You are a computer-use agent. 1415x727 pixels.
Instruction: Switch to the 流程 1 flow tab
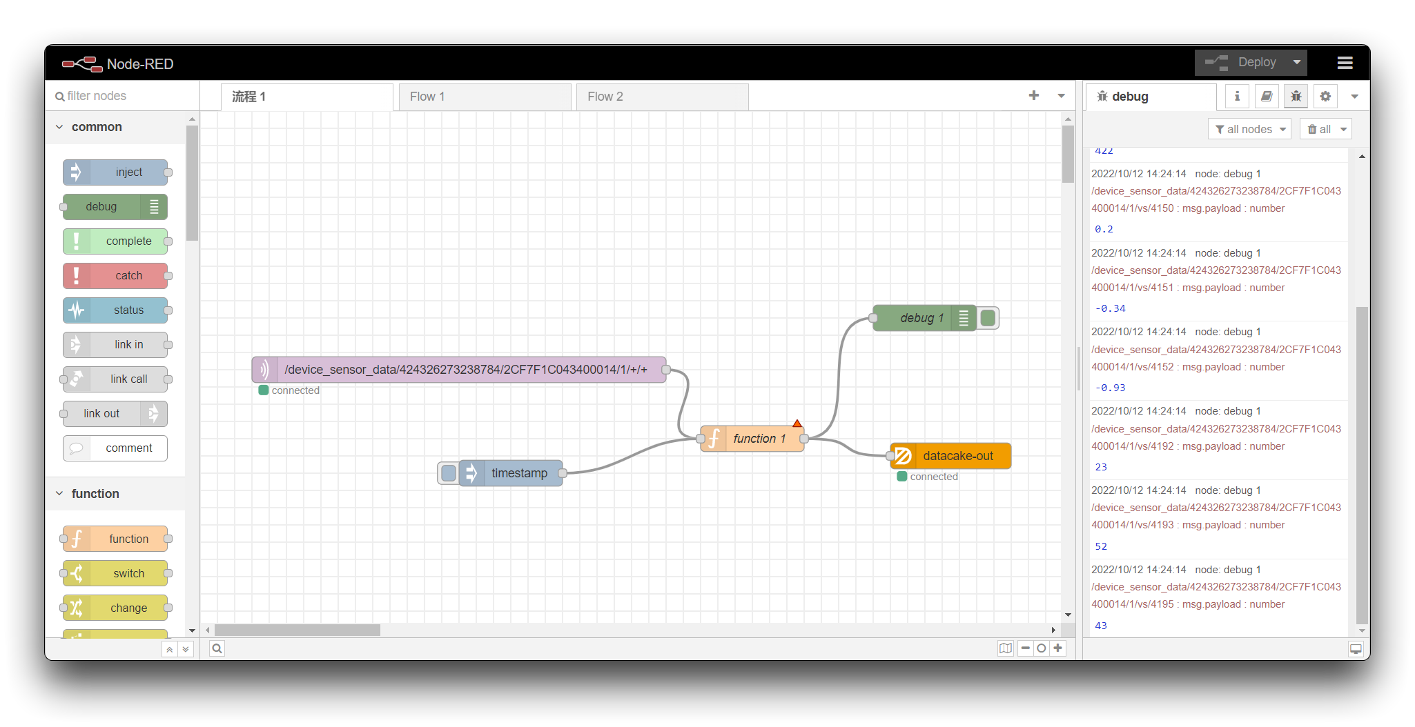click(307, 97)
